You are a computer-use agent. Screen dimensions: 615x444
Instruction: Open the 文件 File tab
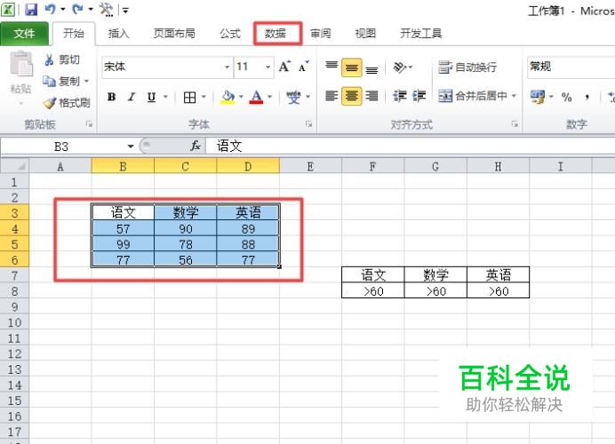point(24,34)
